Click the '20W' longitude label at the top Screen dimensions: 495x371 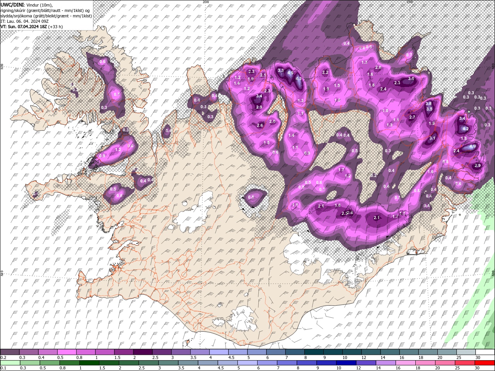206,2
